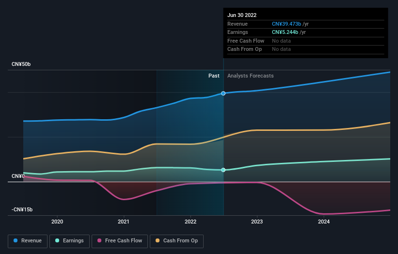Click the -CN¥15b y-axis label
The width and height of the screenshot is (398, 254).
(22, 209)
